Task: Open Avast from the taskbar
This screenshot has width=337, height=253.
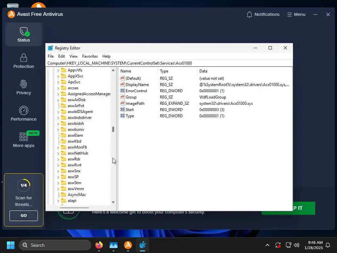Action: pyautogui.click(x=128, y=245)
